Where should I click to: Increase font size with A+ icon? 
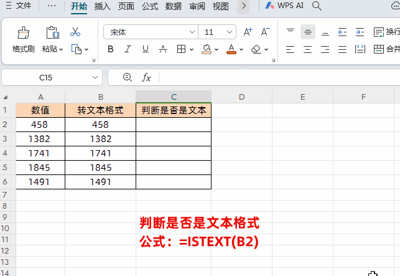pyautogui.click(x=248, y=32)
